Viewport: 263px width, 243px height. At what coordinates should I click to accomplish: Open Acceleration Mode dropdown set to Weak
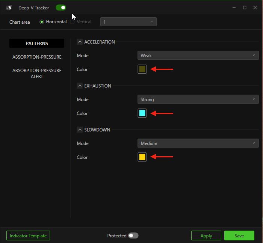click(198, 56)
